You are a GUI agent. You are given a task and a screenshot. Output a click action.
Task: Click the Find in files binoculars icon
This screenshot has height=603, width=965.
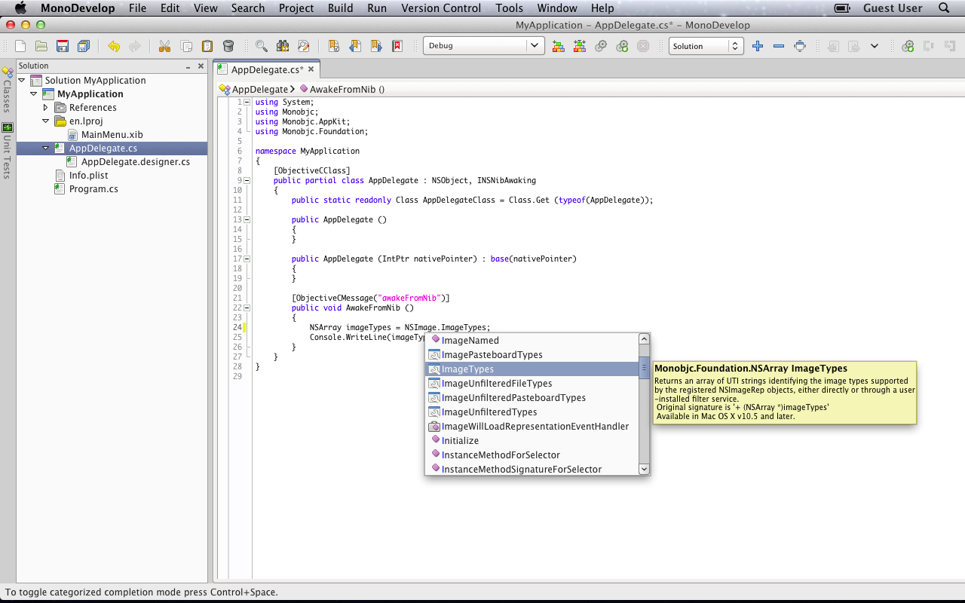[x=283, y=46]
